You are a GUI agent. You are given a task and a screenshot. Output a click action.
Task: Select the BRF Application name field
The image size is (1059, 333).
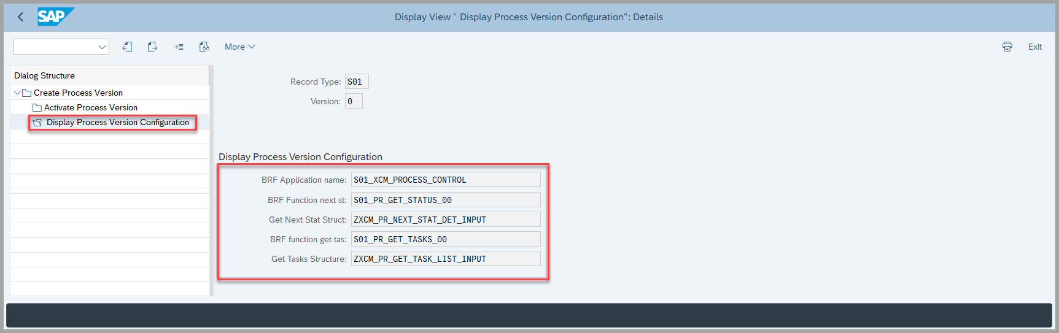coord(445,180)
